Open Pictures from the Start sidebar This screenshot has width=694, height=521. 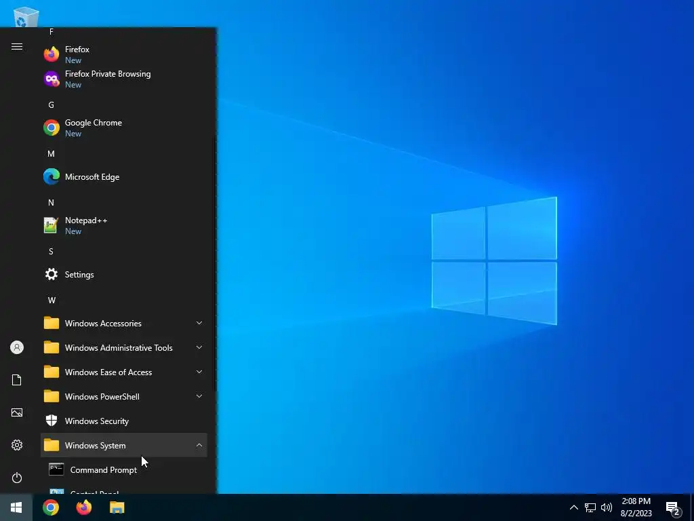[17, 412]
